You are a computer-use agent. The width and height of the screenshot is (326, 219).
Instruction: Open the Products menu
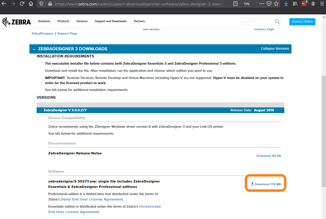[x=63, y=21]
